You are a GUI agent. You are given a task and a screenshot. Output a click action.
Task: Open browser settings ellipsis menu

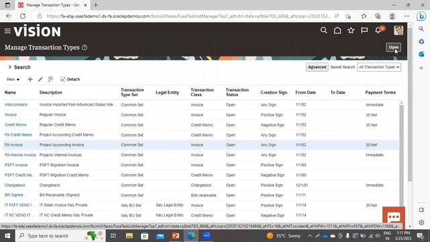tap(406, 16)
